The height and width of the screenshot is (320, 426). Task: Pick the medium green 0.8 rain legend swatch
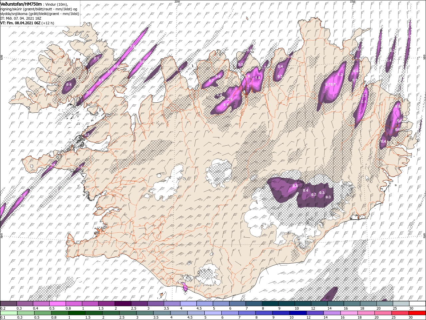click(x=60, y=313)
